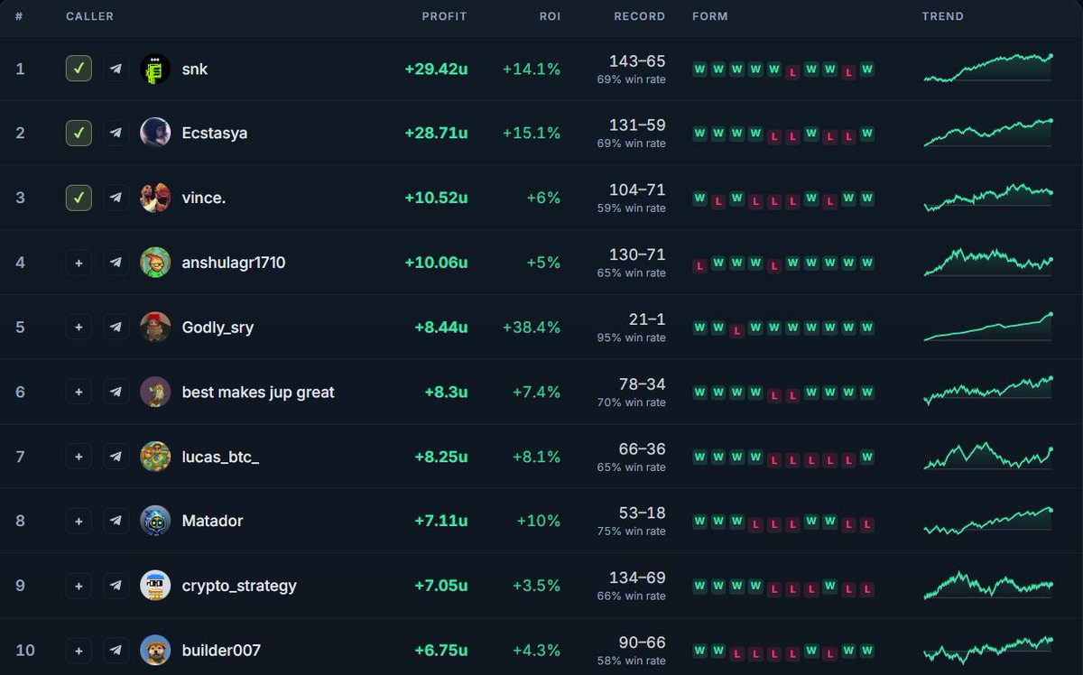Open caller profile named builder007

pyautogui.click(x=221, y=650)
